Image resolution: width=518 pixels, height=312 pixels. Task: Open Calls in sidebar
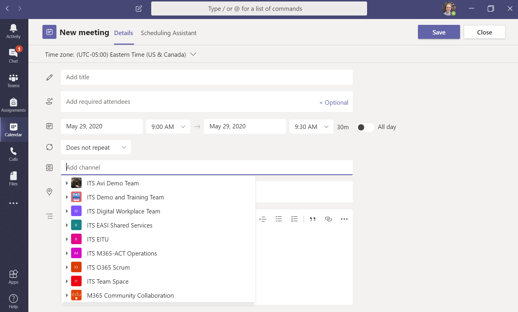(13, 154)
